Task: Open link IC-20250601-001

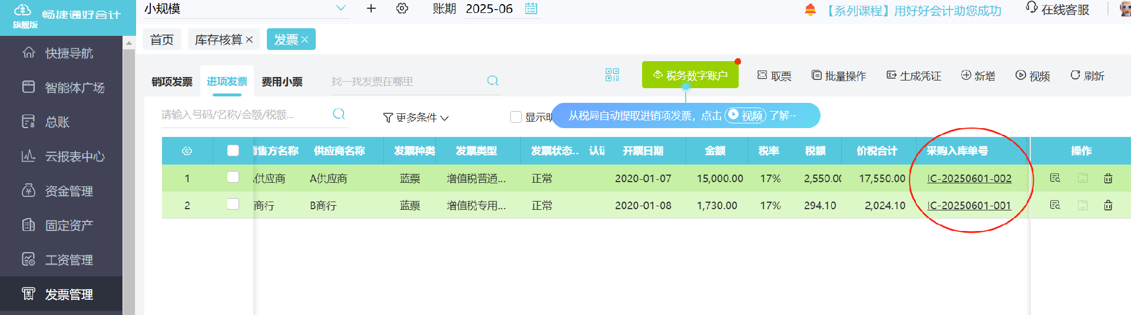Action: (969, 206)
